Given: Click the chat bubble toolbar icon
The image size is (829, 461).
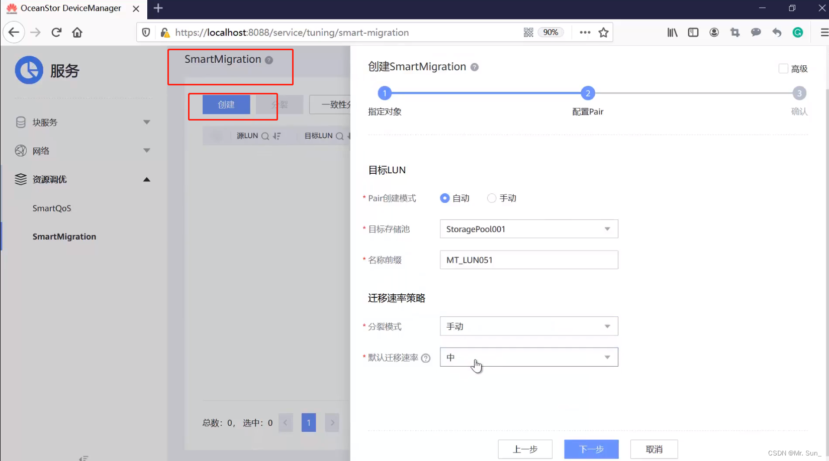Looking at the screenshot, I should [x=756, y=32].
